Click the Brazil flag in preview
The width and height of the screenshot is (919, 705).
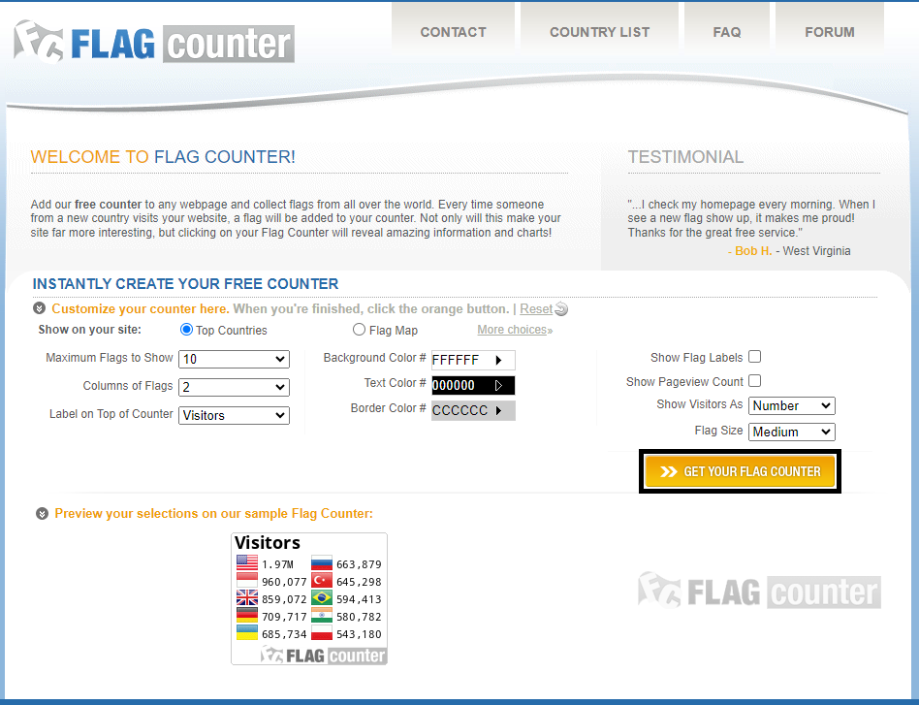(x=322, y=597)
